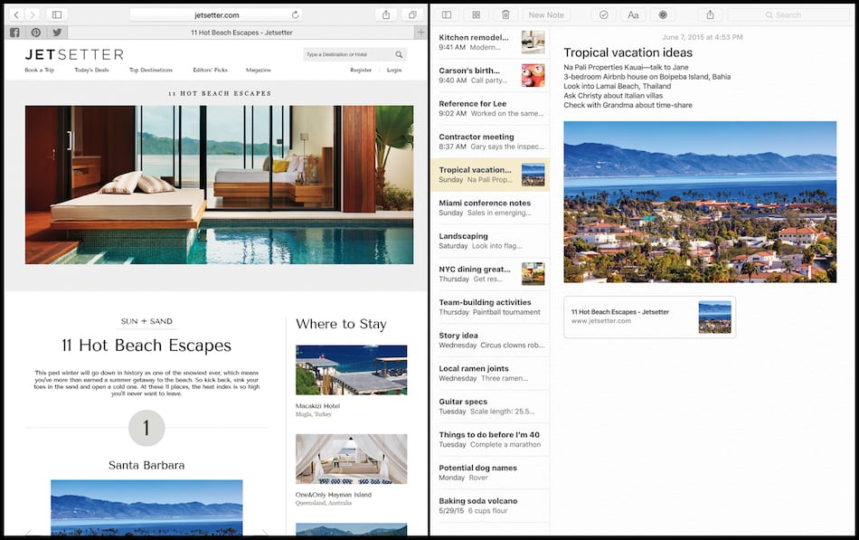
Task: Open the Twitter pinned tab
Action: [x=56, y=33]
